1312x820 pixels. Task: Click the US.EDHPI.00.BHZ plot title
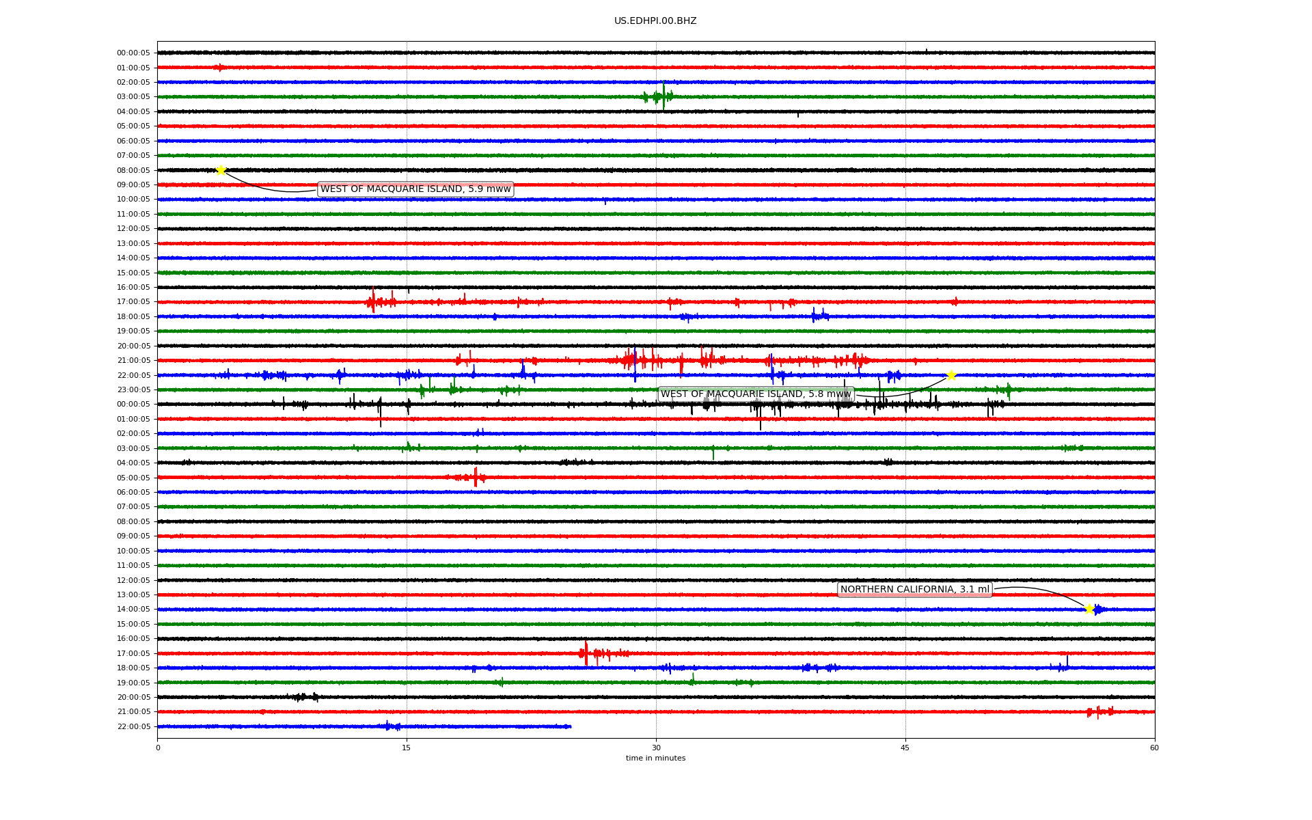(x=655, y=21)
